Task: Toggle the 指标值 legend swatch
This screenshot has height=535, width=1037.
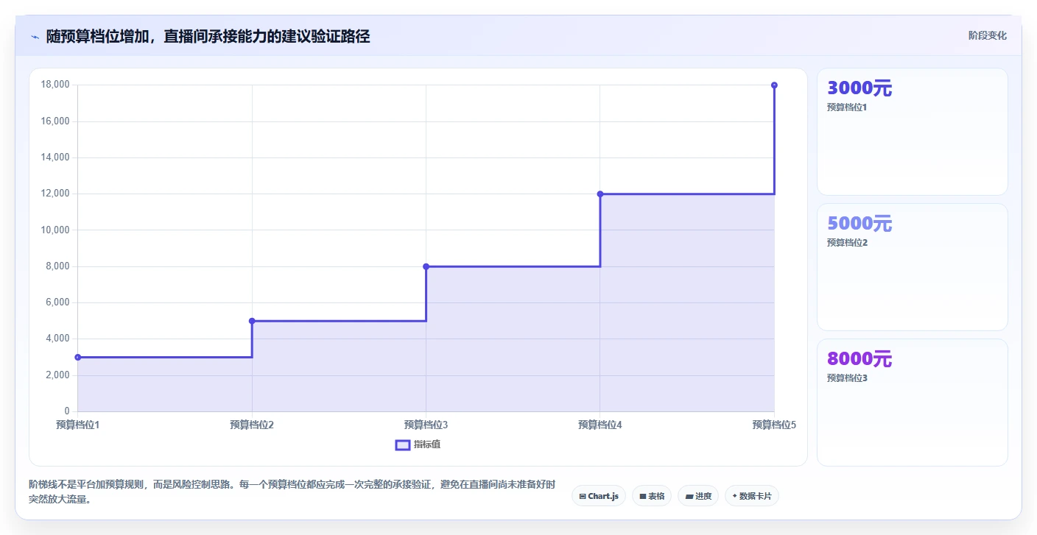Action: click(x=403, y=444)
